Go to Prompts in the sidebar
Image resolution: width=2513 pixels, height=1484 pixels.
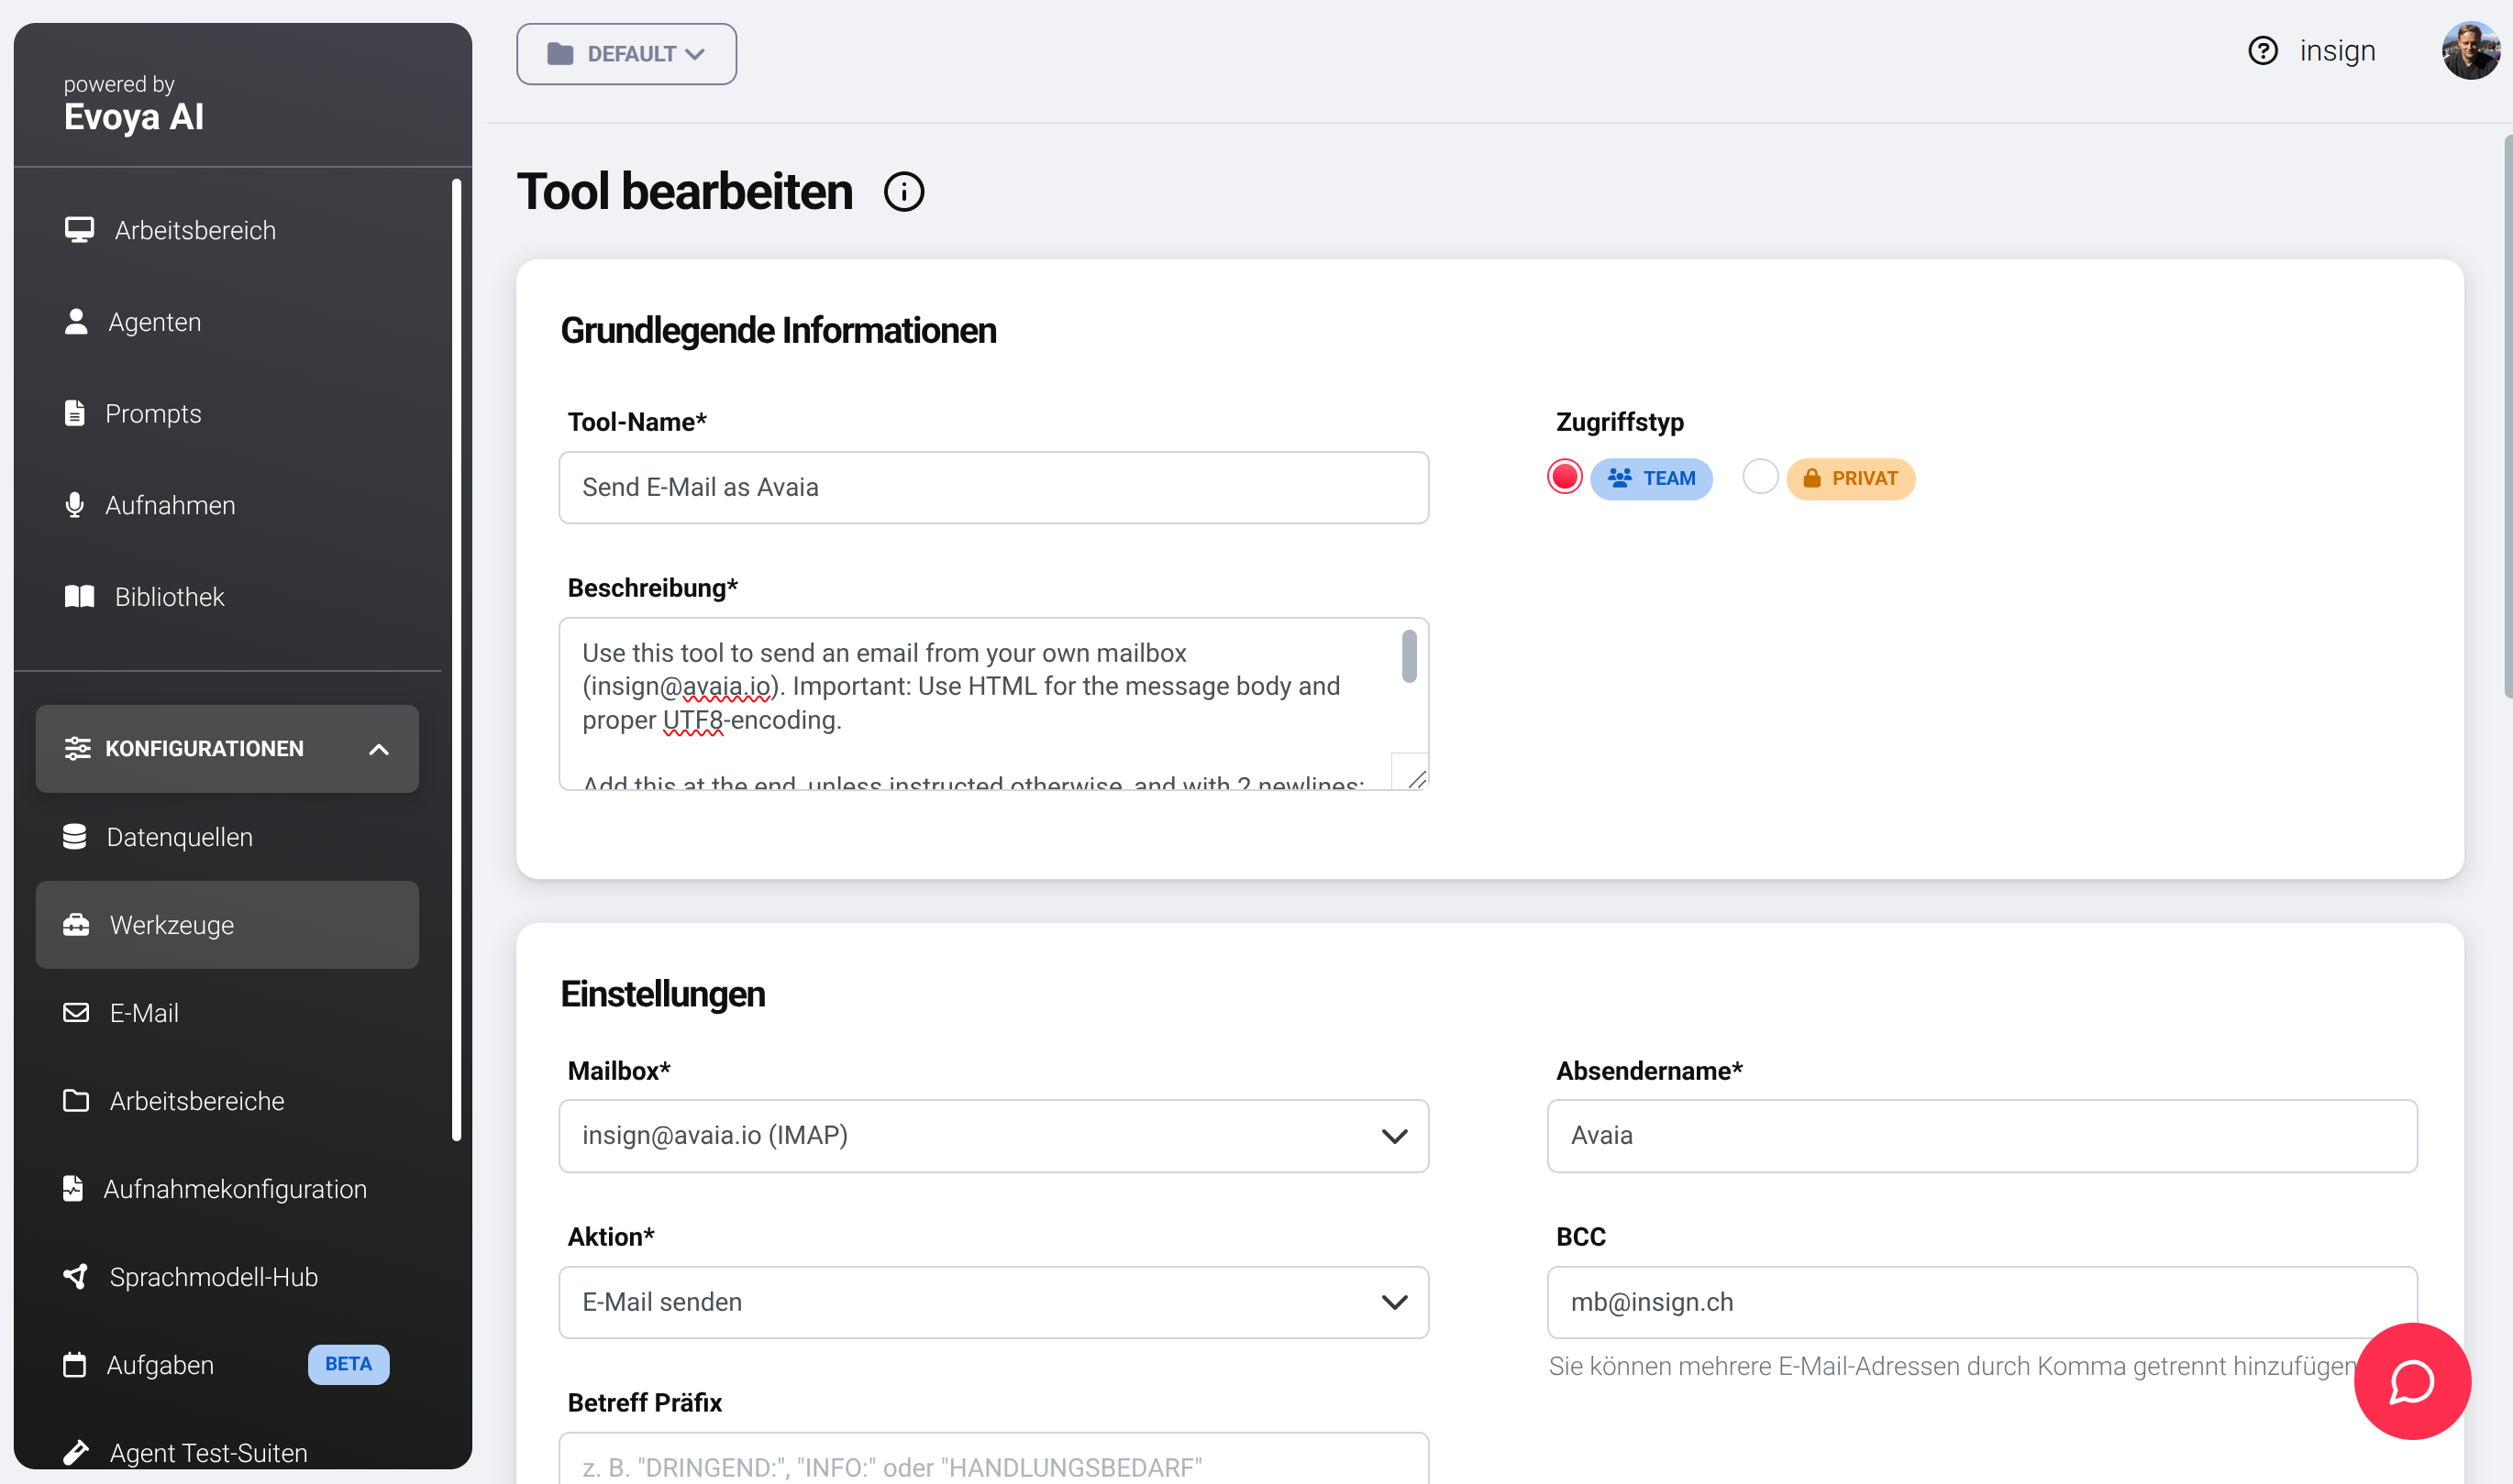click(x=152, y=414)
